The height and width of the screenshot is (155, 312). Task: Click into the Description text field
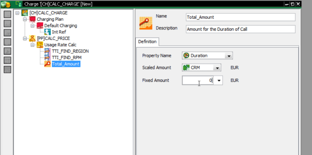point(241,29)
